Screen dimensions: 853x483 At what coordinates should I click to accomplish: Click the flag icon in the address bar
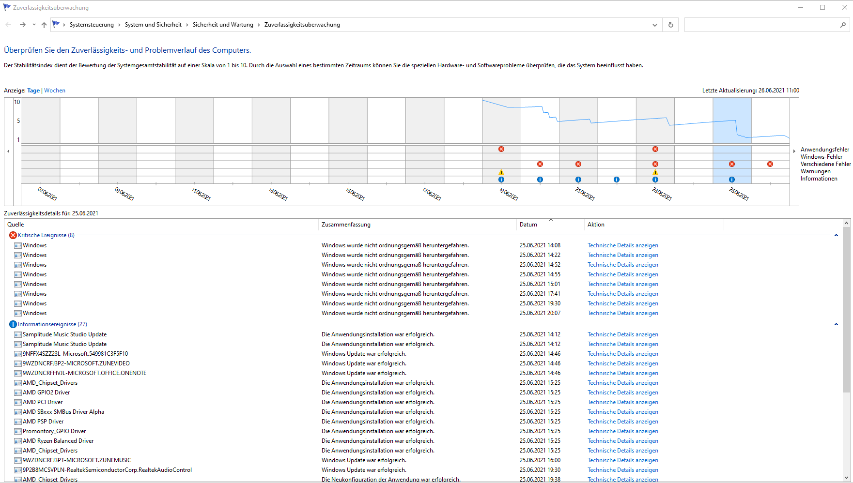point(56,24)
